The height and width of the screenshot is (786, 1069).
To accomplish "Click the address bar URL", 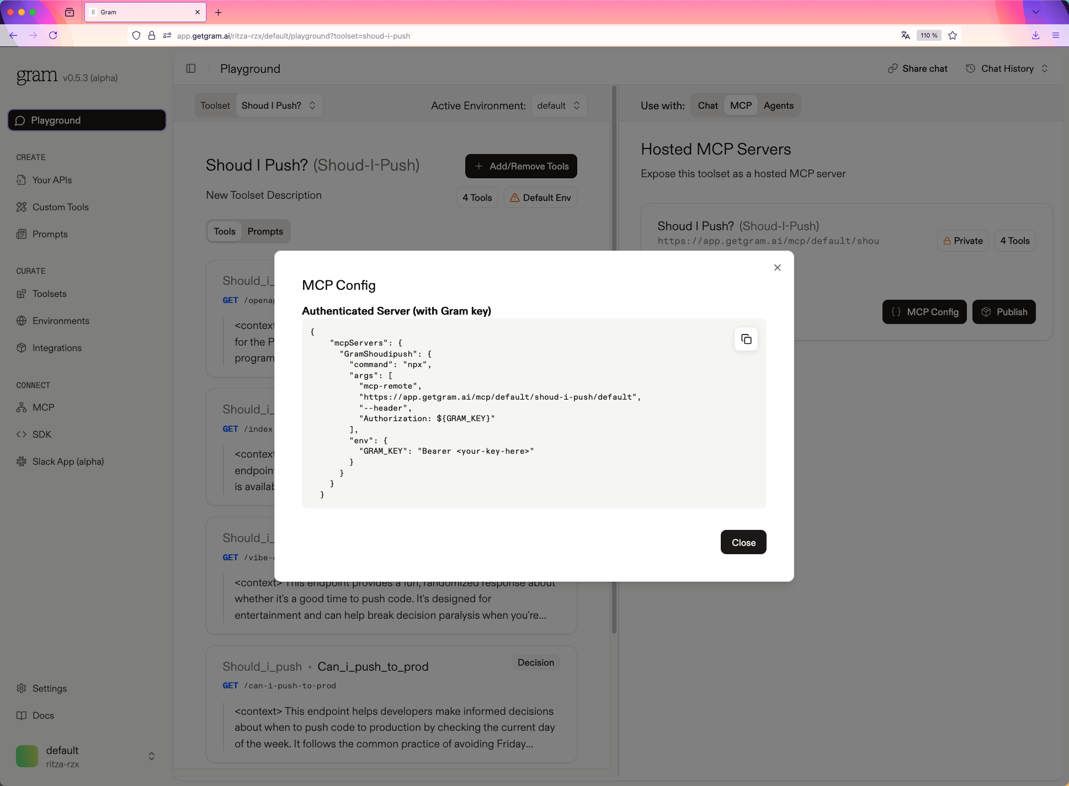I will tap(294, 36).
